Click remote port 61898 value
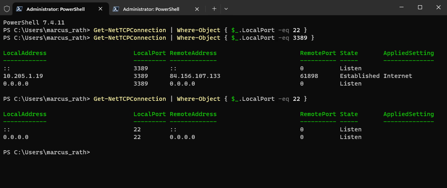Viewport: 447px width, 188px height. [309, 76]
